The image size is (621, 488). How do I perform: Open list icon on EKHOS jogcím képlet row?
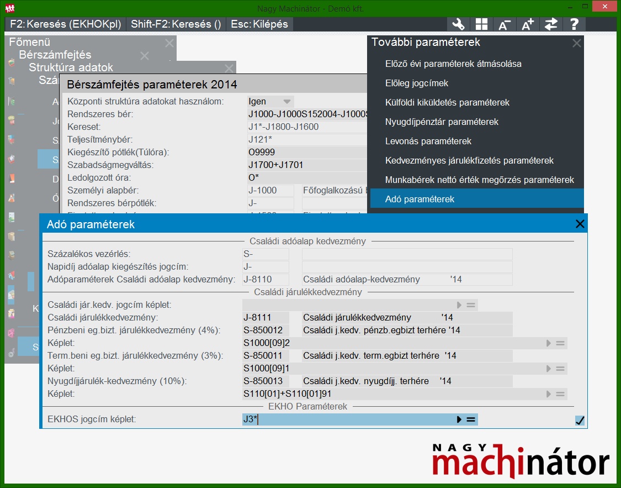pos(471,419)
